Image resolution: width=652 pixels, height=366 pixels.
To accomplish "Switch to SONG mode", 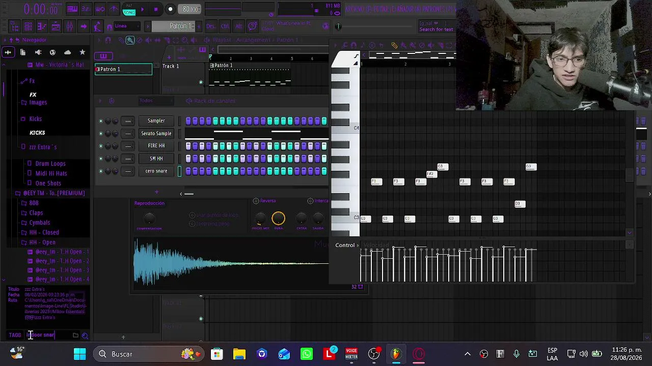I will coord(129,12).
